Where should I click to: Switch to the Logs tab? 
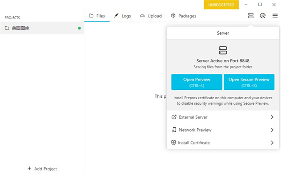123,16
